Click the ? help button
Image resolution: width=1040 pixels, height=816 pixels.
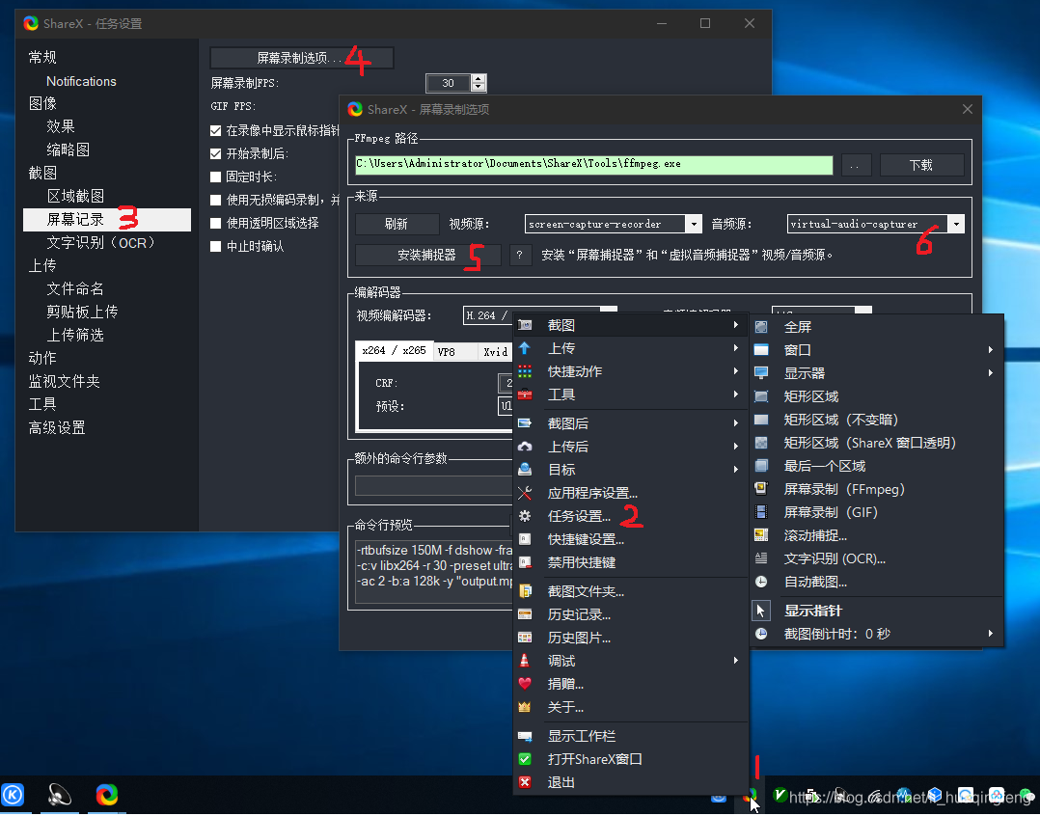click(520, 255)
